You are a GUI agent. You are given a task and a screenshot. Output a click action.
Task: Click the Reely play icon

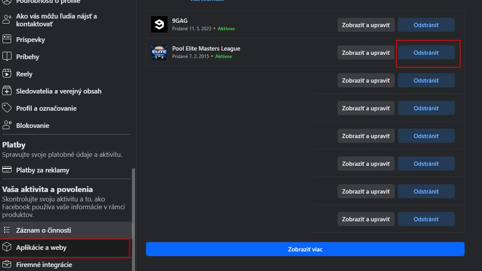[x=7, y=74]
